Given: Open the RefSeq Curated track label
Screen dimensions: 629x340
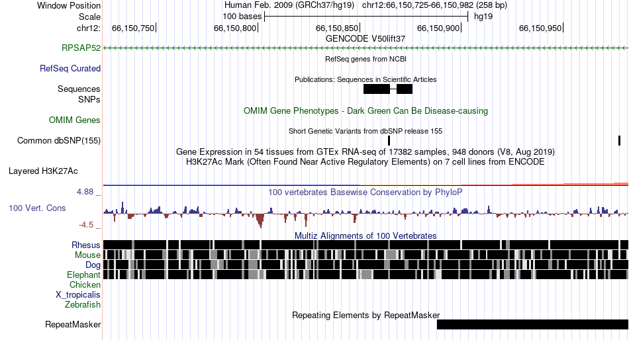Looking at the screenshot, I should coord(70,68).
